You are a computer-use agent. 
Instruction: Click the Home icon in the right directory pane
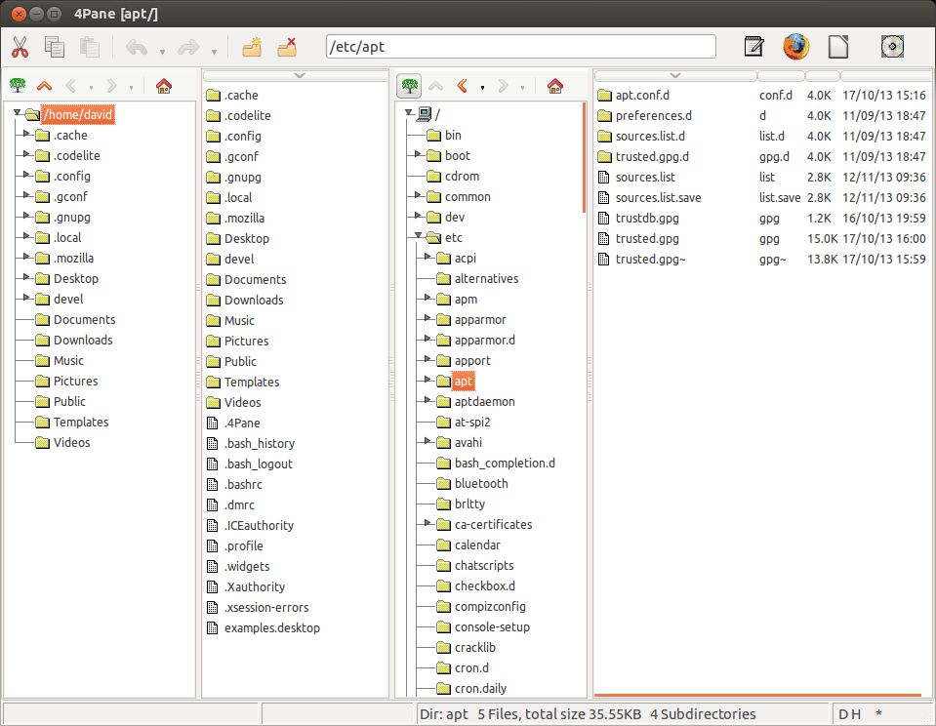pyautogui.click(x=555, y=86)
